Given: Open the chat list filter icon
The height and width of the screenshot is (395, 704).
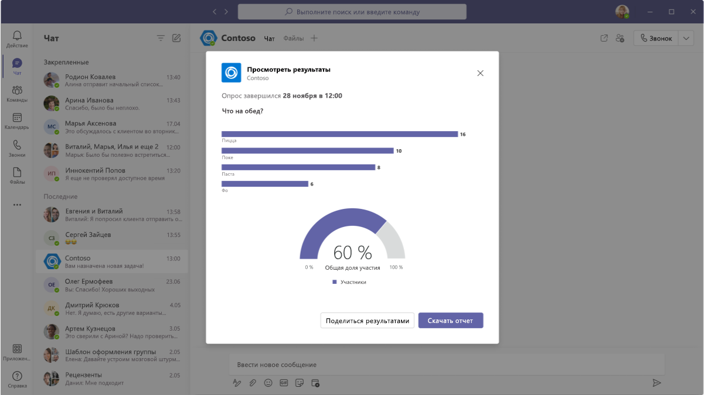Looking at the screenshot, I should [161, 38].
